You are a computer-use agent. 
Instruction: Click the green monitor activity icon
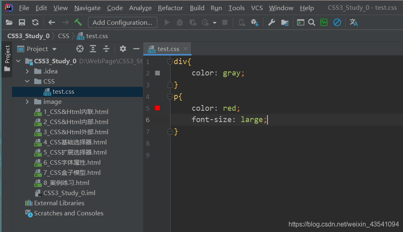[x=324, y=23]
